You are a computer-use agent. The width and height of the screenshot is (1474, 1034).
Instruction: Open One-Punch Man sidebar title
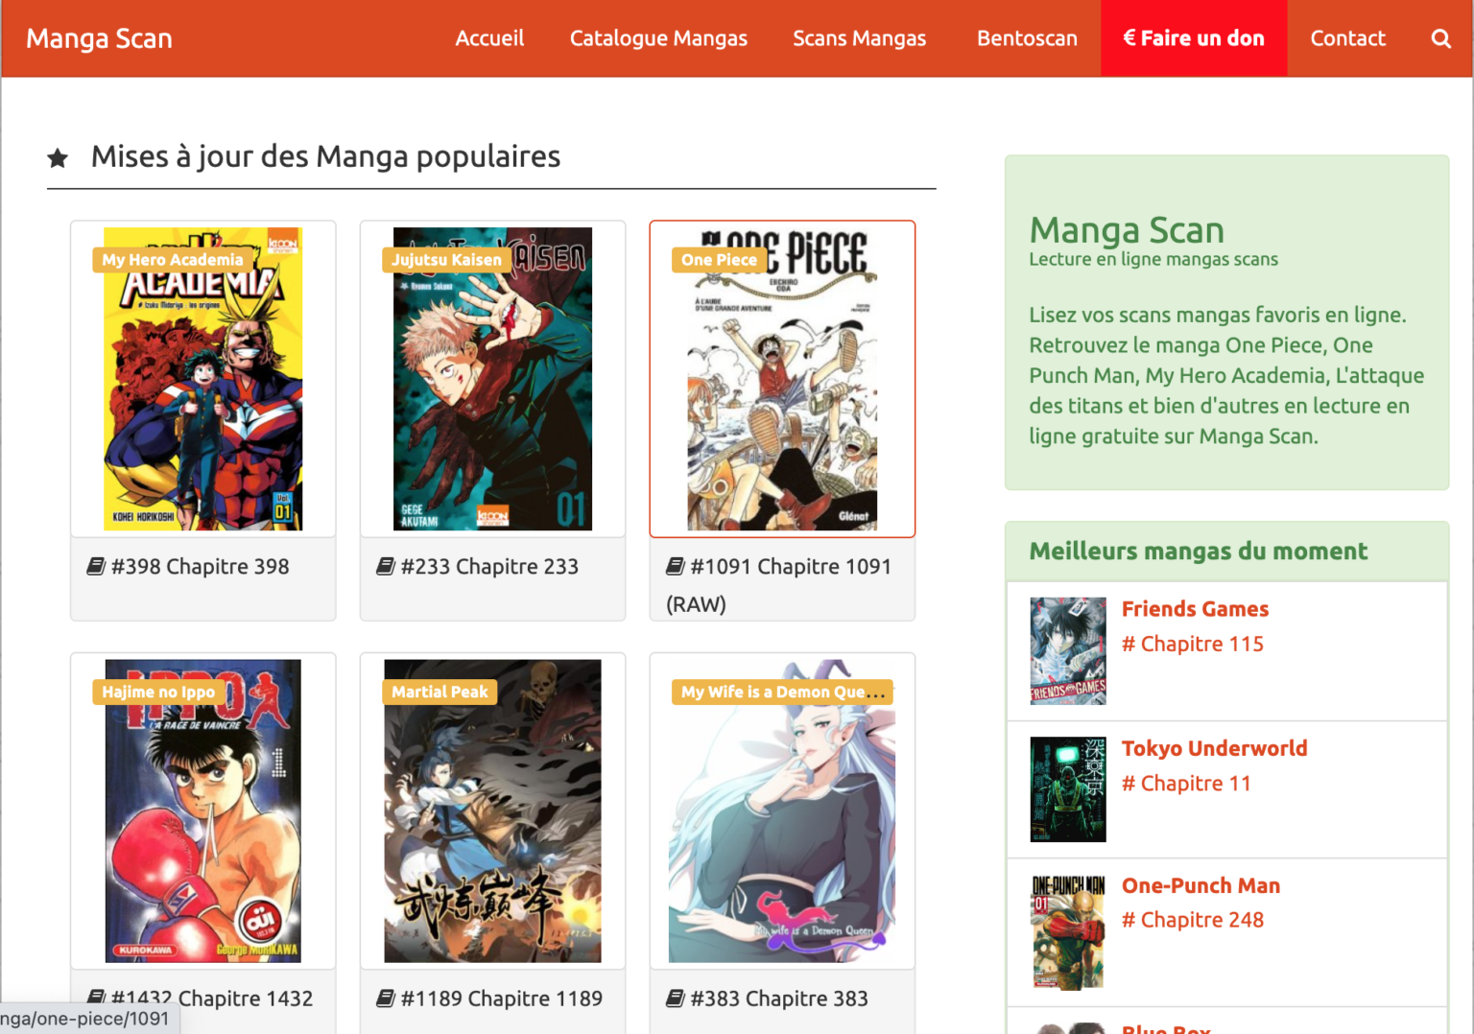click(1201, 885)
